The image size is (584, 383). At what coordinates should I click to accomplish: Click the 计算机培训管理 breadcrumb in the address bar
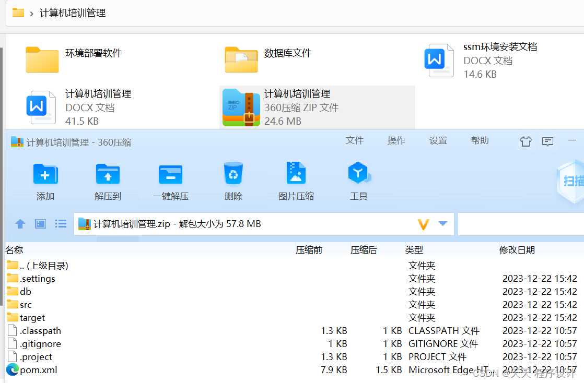click(72, 13)
